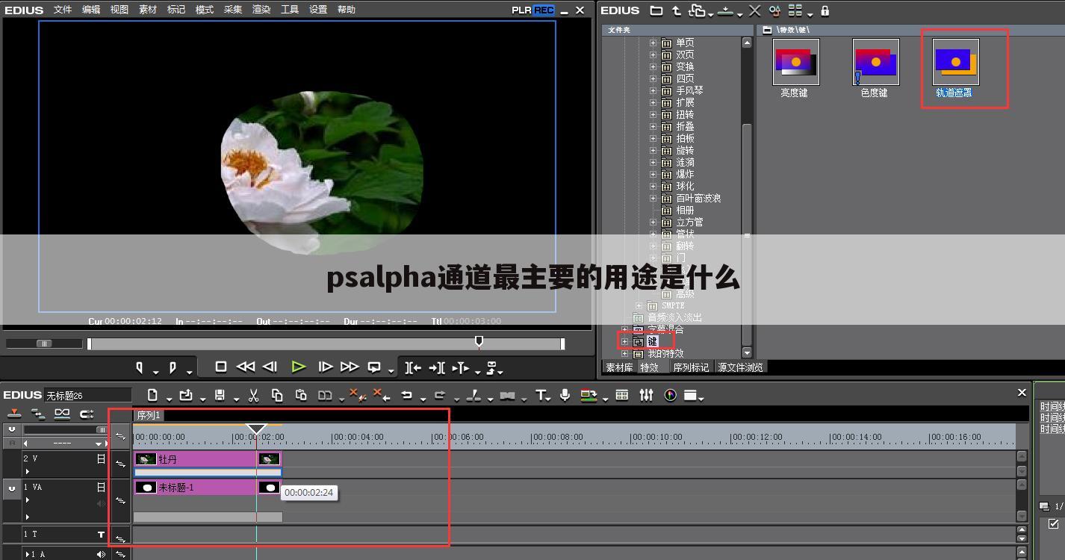The image size is (1065, 560).
Task: Click the Undo arrow icon
Action: [406, 395]
